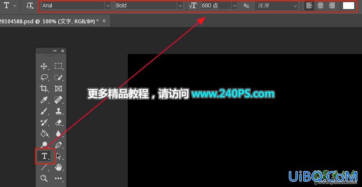Select the Eyedropper tool
362x187 pixels.
click(44, 100)
